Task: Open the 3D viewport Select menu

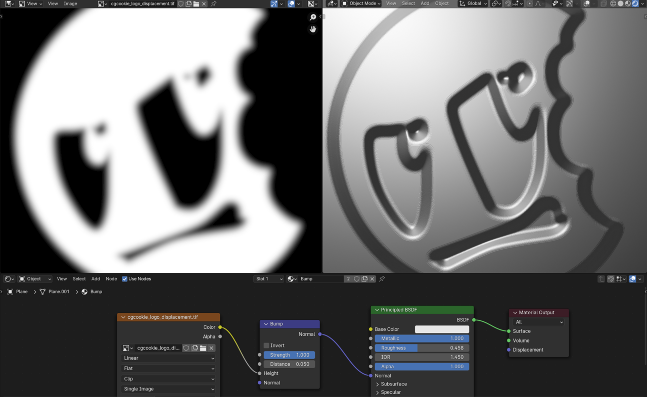Action: (408, 4)
